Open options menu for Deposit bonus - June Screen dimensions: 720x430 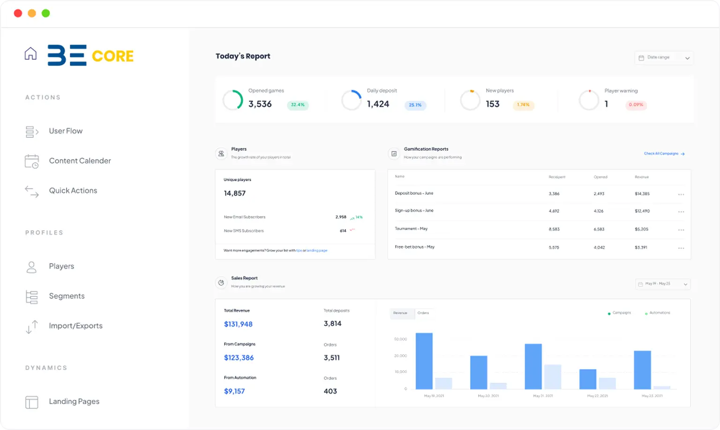(681, 194)
